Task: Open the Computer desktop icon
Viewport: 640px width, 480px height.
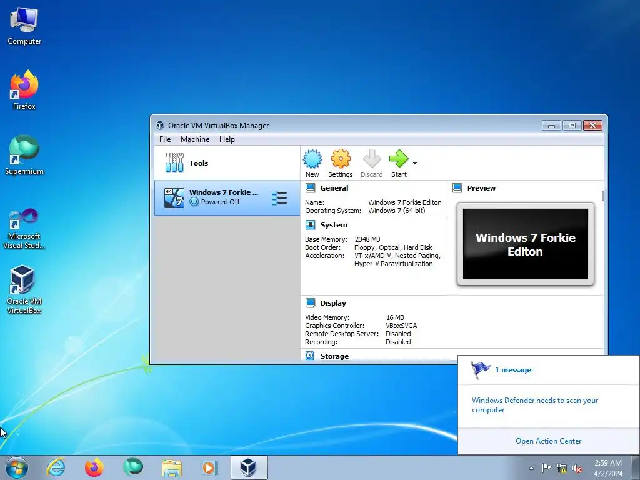Action: pyautogui.click(x=24, y=26)
